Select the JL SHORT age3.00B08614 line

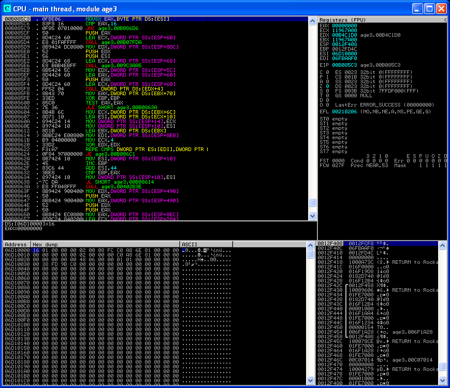point(120,182)
